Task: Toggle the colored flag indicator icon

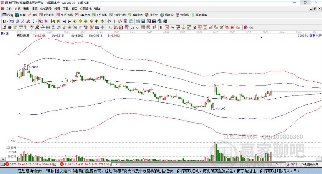Action: pos(47,21)
